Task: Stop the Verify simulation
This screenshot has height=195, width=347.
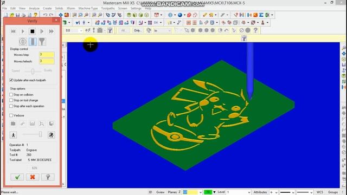Action: click(33, 31)
